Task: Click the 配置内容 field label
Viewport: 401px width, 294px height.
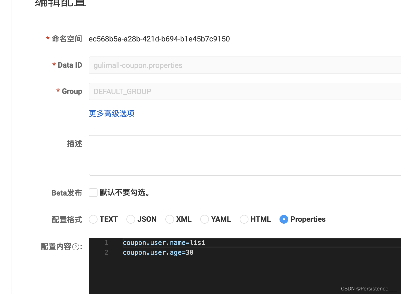Action: coord(56,247)
